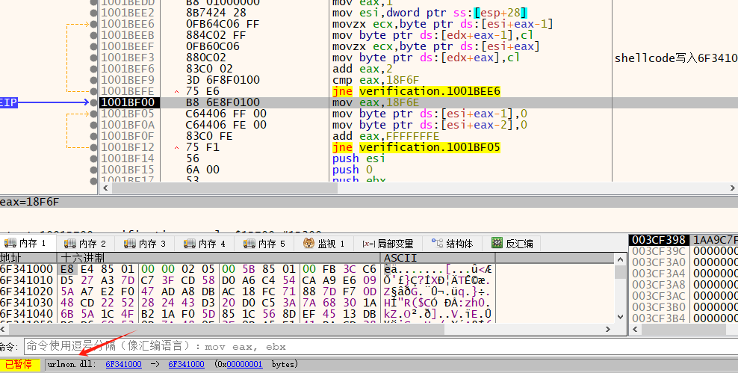738x373 pixels.
Task: Follow the first 6F341000 link in status bar
Action: click(123, 364)
